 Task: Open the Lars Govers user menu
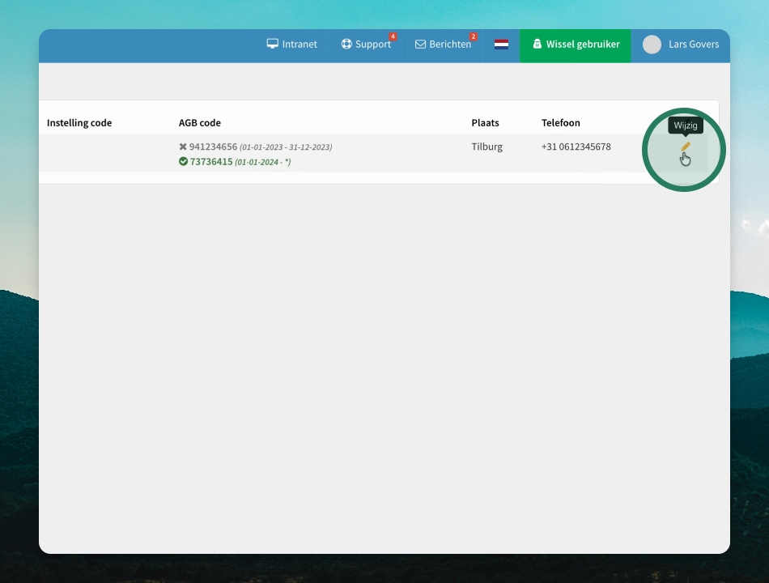pyautogui.click(x=681, y=45)
